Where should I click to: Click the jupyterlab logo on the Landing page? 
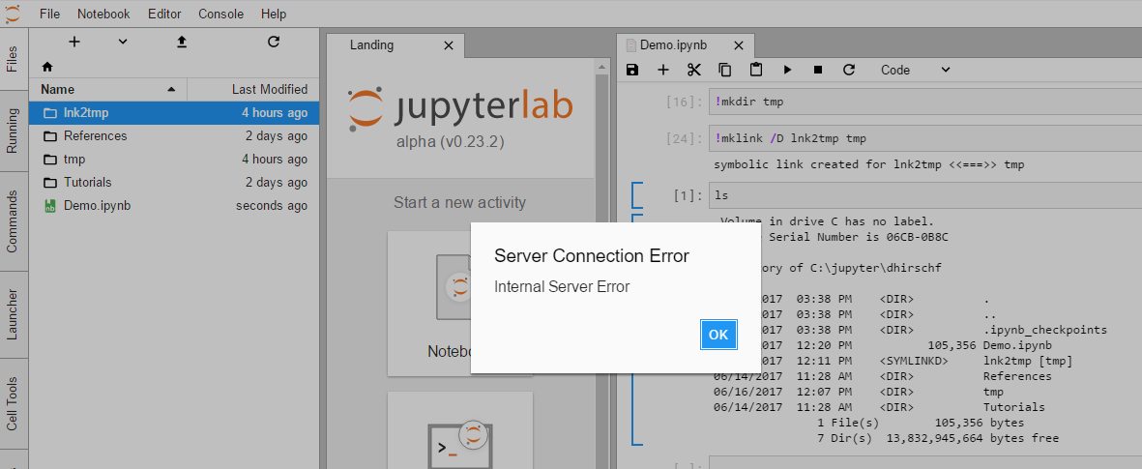pyautogui.click(x=460, y=107)
